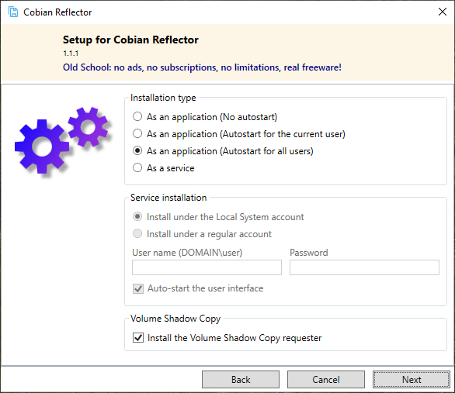Cancel the Cobian Reflector installation
This screenshot has width=455, height=393.
[326, 379]
